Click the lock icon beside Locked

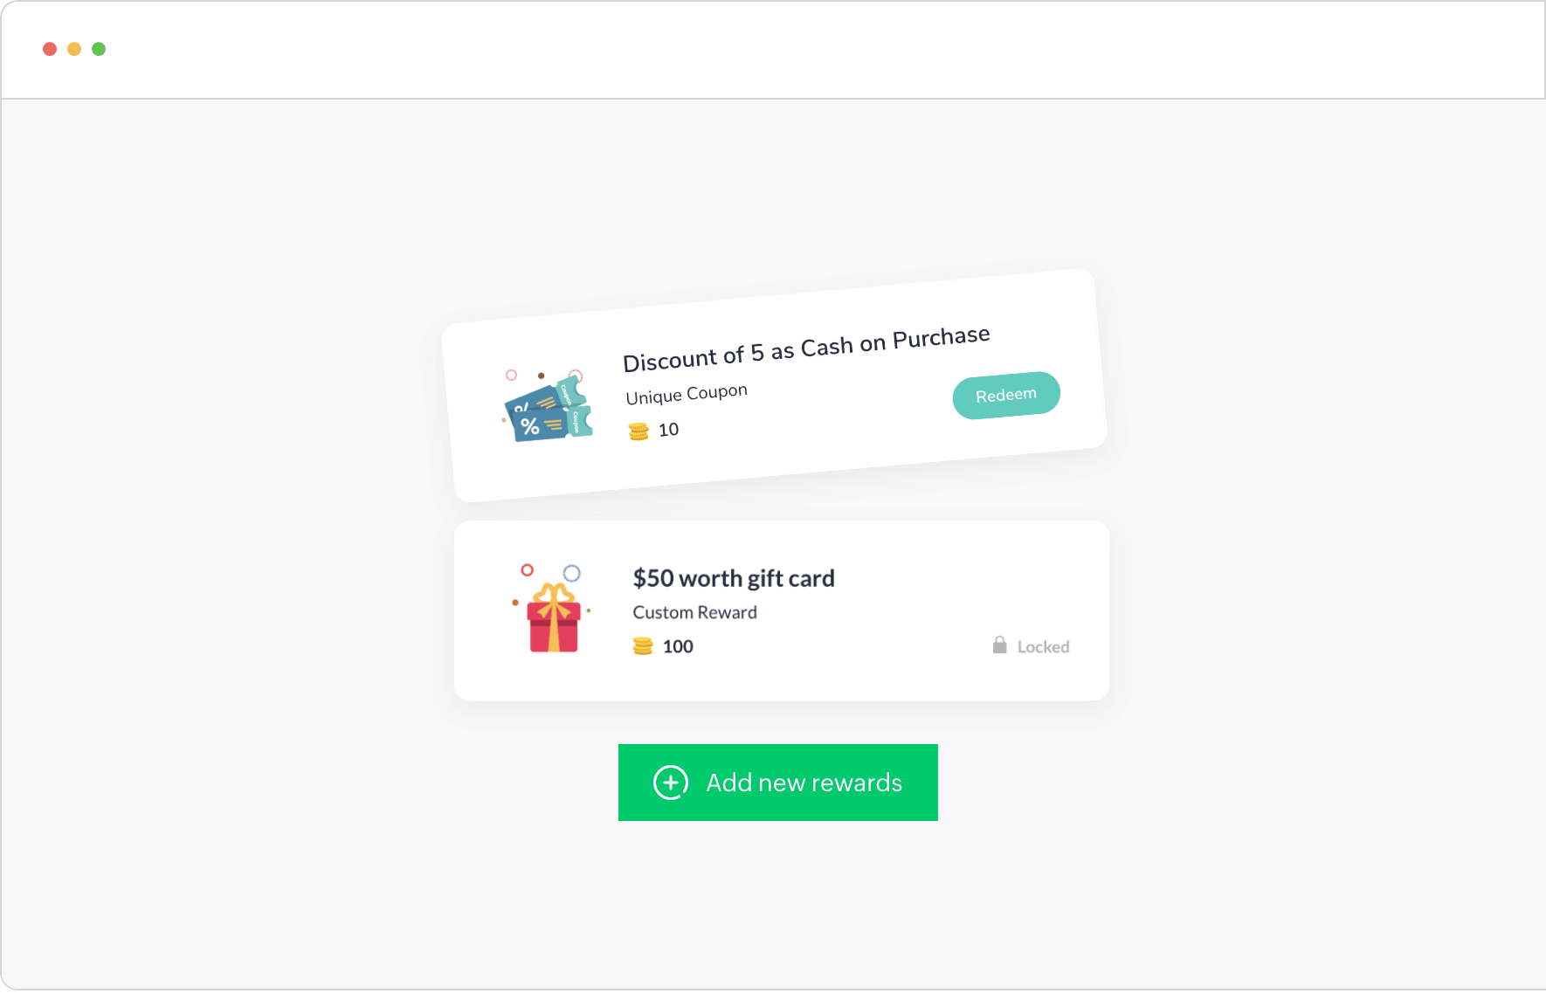(999, 645)
